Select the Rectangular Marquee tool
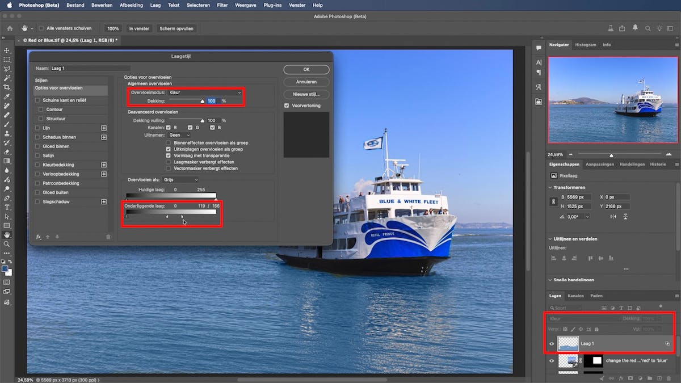Image resolution: width=681 pixels, height=383 pixels. pos(7,60)
